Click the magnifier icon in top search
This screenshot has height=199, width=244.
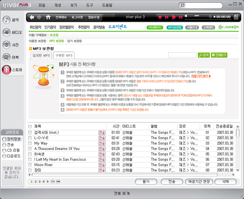182,5
